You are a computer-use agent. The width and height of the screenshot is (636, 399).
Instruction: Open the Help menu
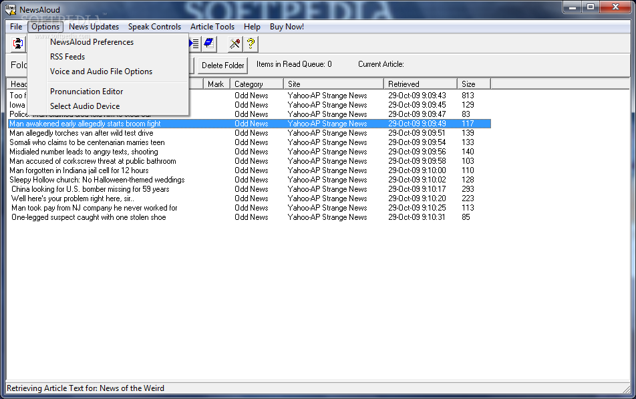point(252,27)
